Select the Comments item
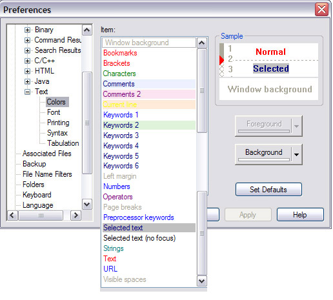Image resolution: width=333 pixels, height=300 pixels. 149,84
